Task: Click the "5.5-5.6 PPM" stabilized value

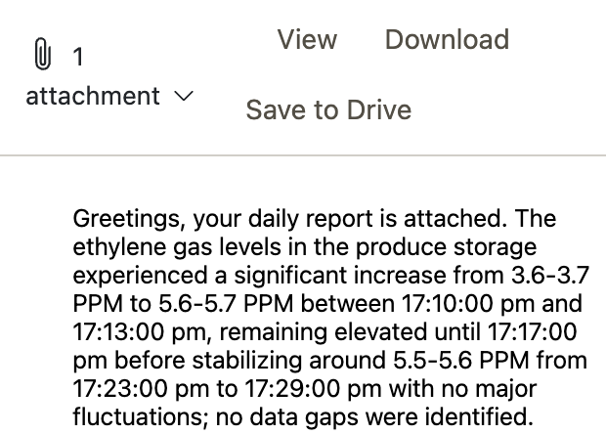Action: click(461, 360)
